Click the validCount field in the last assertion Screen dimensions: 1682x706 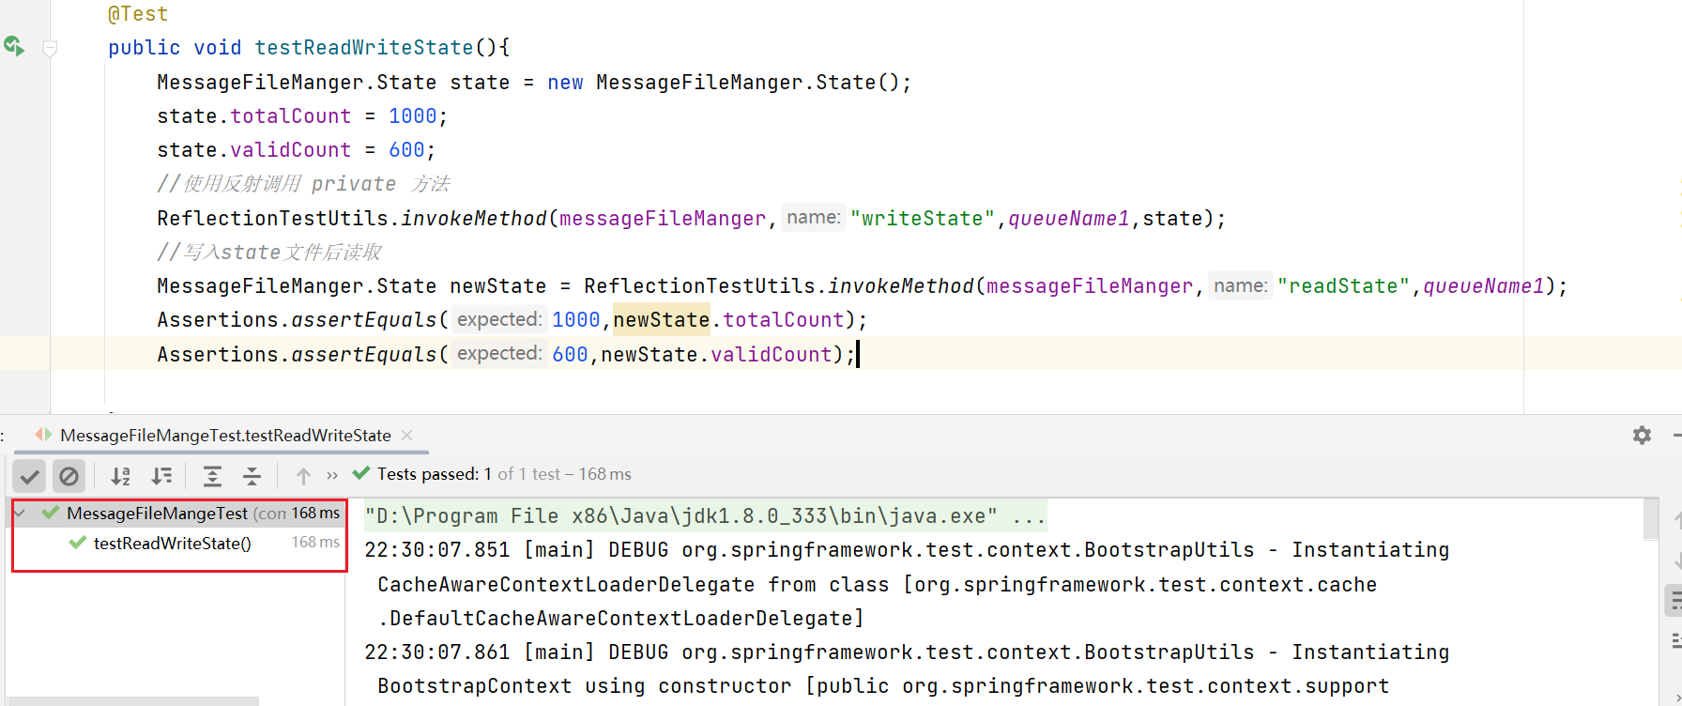771,355
